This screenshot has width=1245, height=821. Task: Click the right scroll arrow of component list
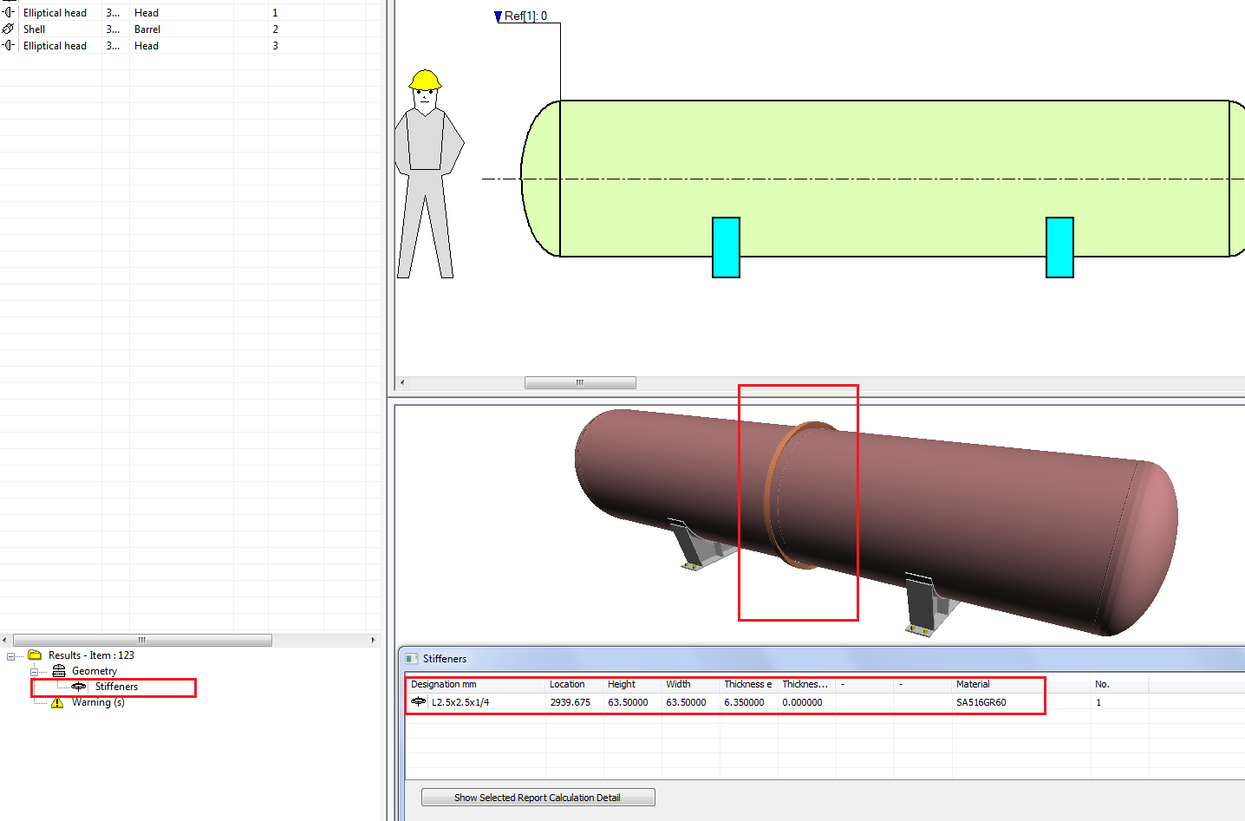pos(373,640)
